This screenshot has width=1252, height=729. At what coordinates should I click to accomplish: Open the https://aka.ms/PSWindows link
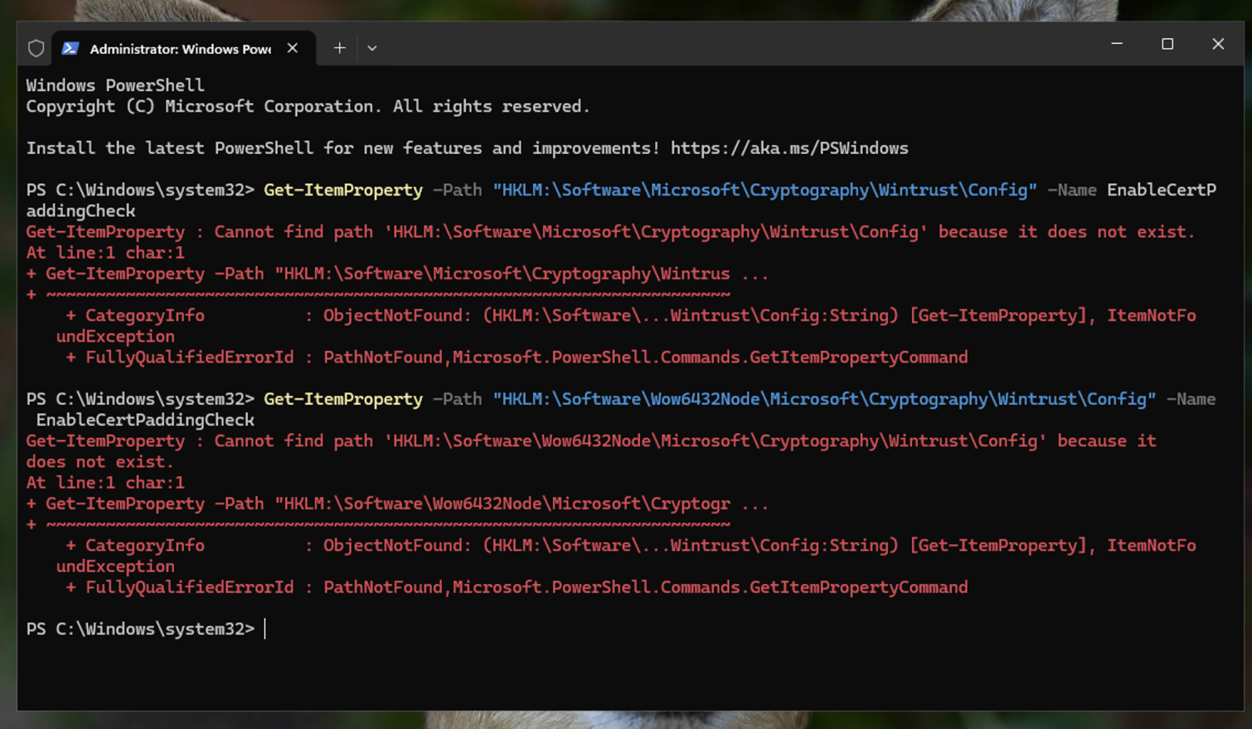(789, 148)
